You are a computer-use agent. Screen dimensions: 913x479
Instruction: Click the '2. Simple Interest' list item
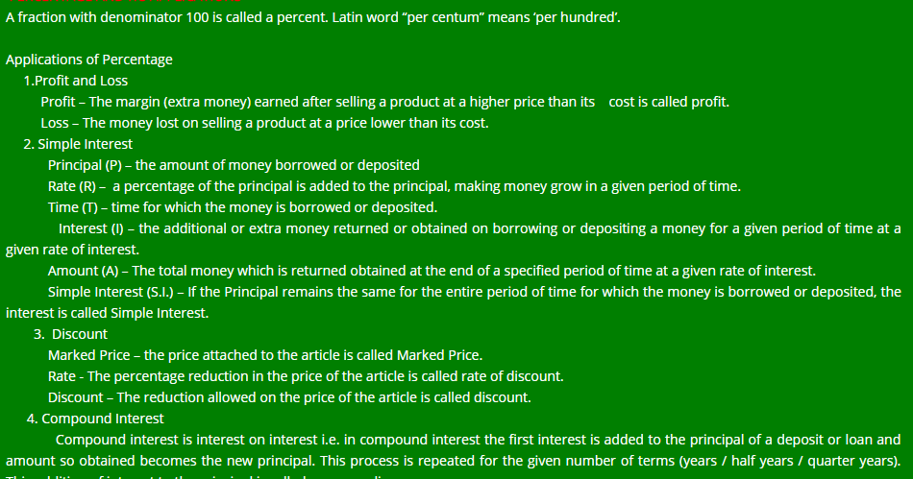79,144
